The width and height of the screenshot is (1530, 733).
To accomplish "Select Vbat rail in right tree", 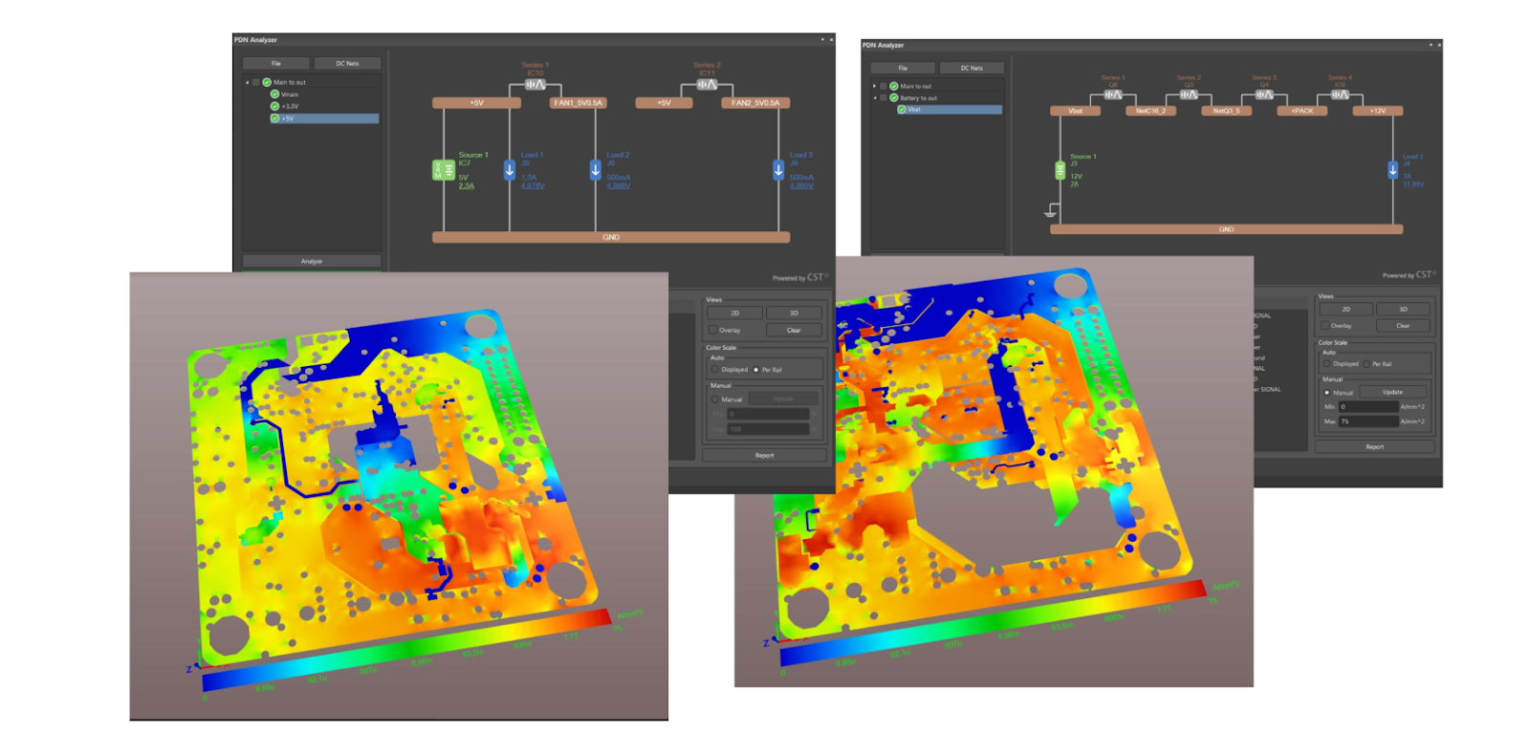I will coord(950,109).
